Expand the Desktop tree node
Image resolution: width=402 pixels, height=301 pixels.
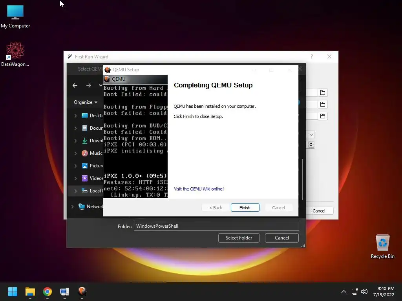point(75,116)
